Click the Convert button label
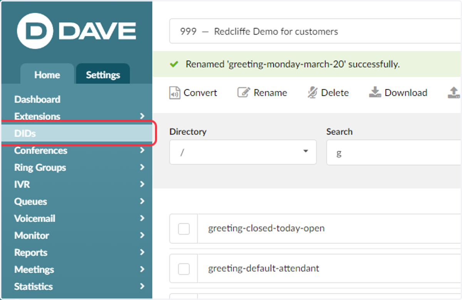 pyautogui.click(x=200, y=93)
